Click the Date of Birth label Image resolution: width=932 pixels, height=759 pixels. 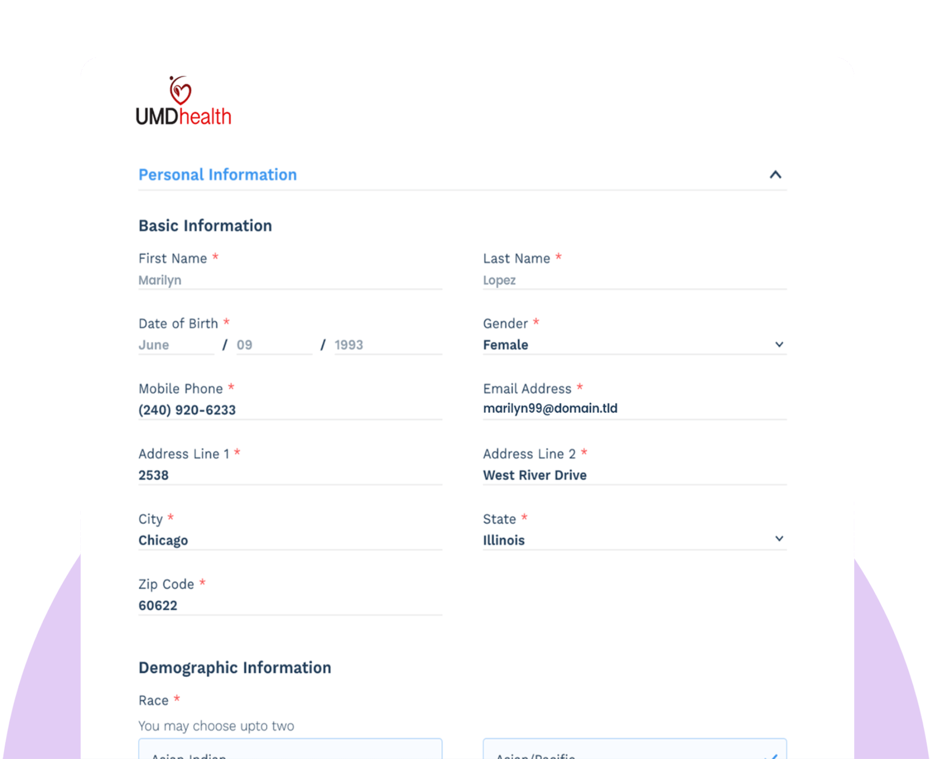click(x=178, y=324)
